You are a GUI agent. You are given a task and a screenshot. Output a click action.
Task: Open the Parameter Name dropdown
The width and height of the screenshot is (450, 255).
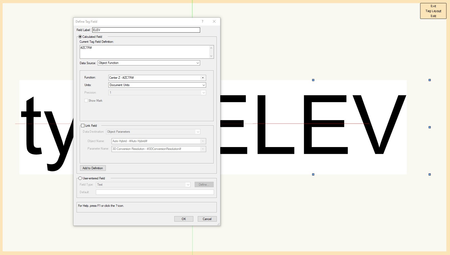tap(203, 149)
